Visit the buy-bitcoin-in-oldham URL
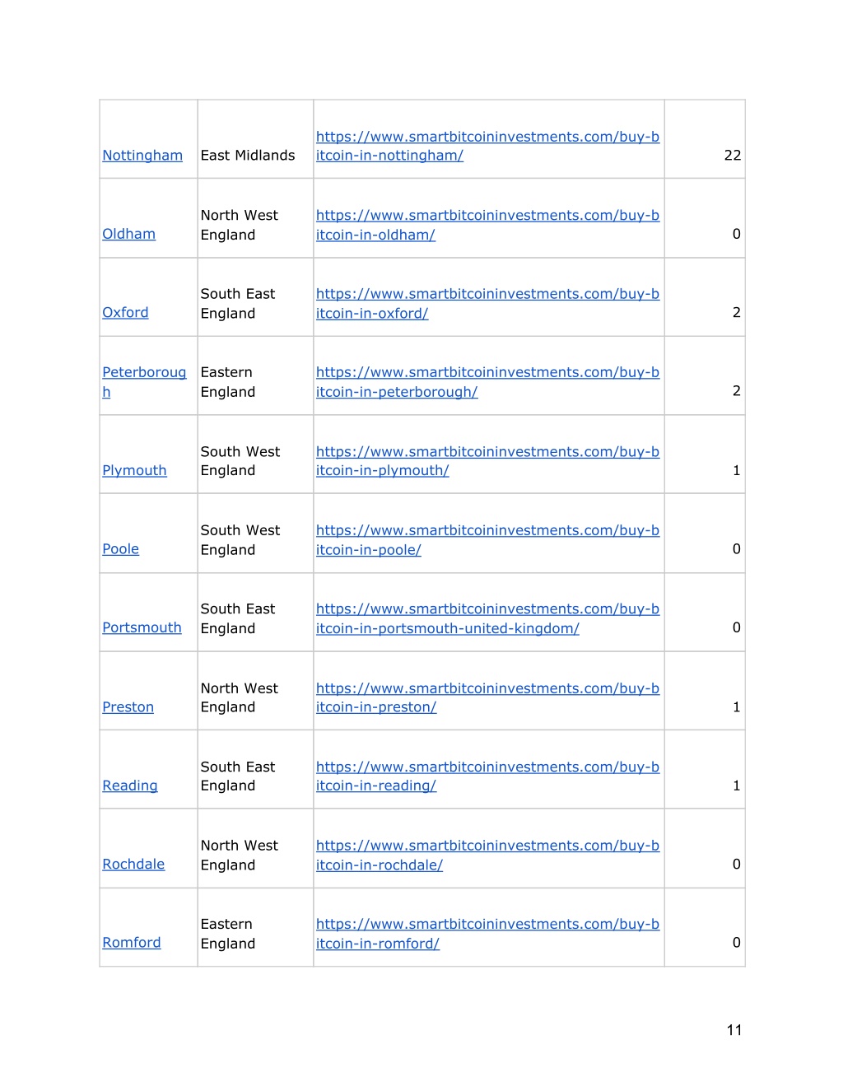The height and width of the screenshot is (1091, 843). [487, 225]
